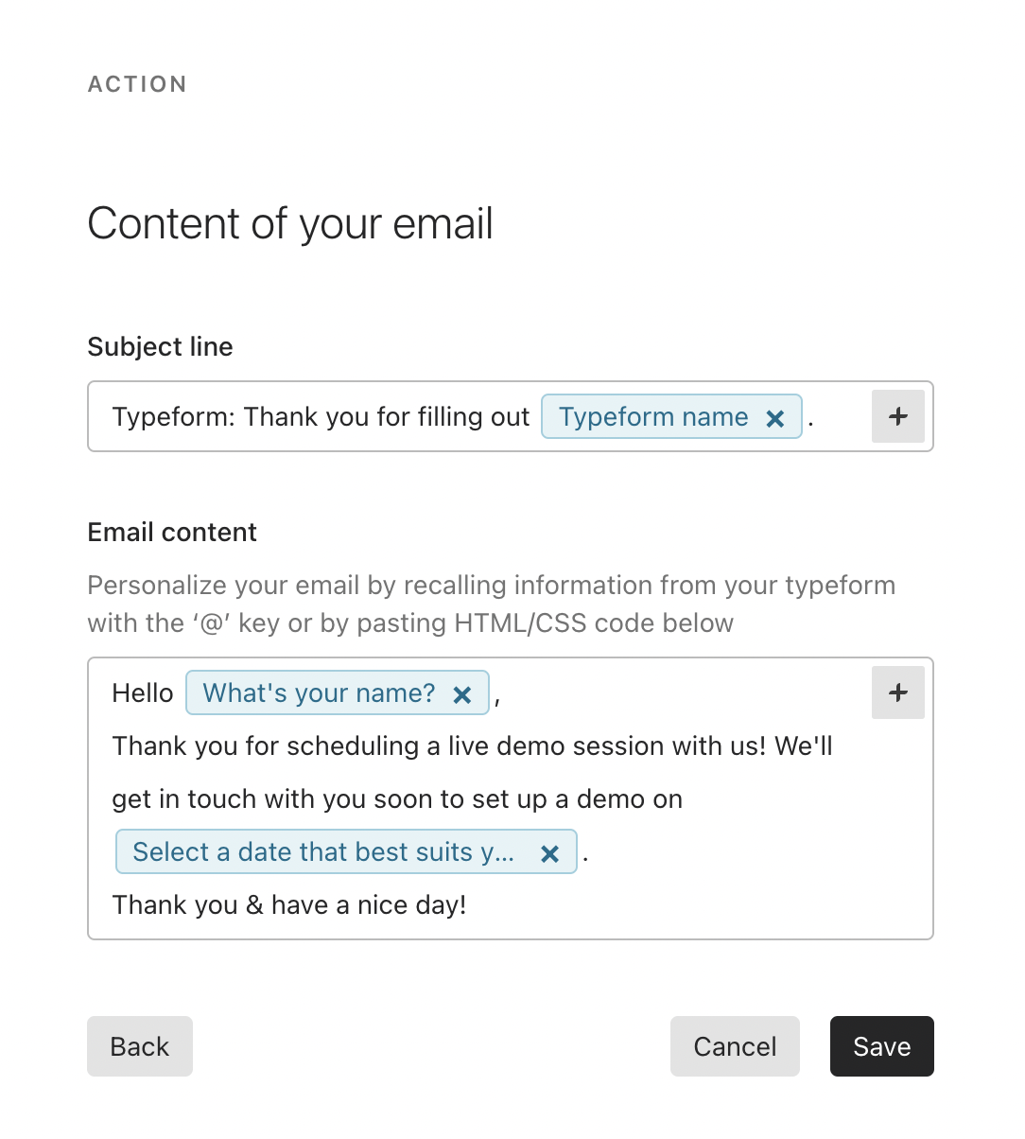Click the 'Personalize your email' helper text
Viewport: 1025px width, 1139px height.
(x=492, y=604)
